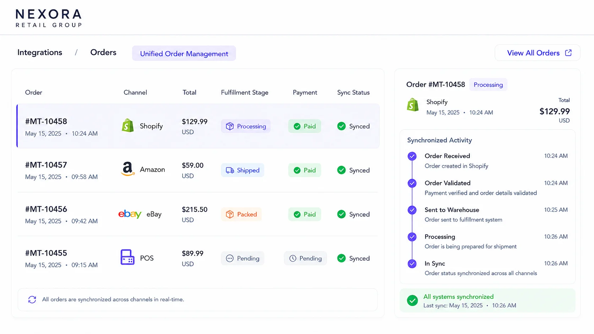Screen dimensions: 594x334
Task: Click the Synced check icon for order #MT-10457
Action: click(x=341, y=170)
